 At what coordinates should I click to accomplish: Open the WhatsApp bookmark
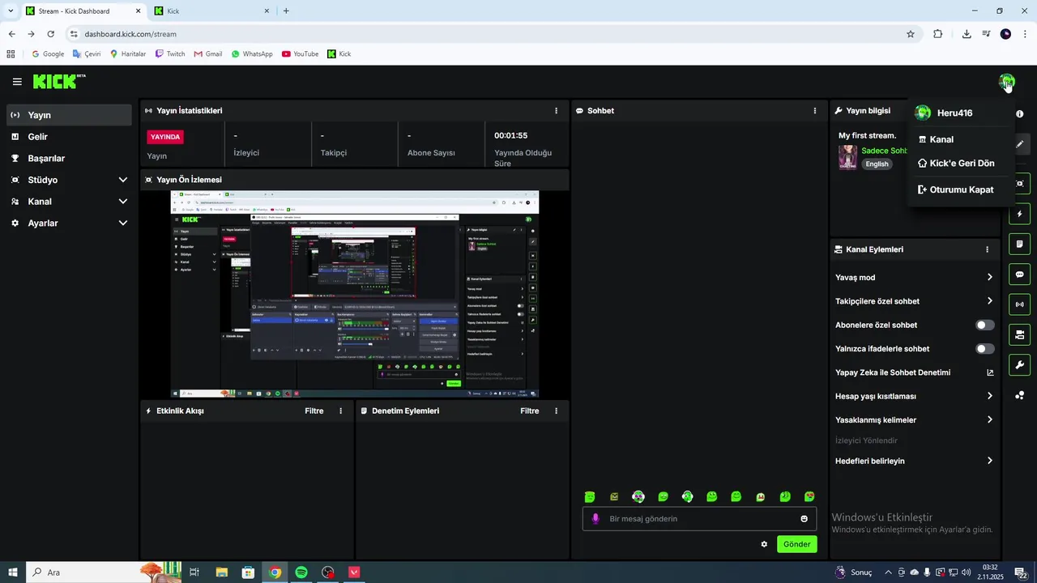(252, 54)
